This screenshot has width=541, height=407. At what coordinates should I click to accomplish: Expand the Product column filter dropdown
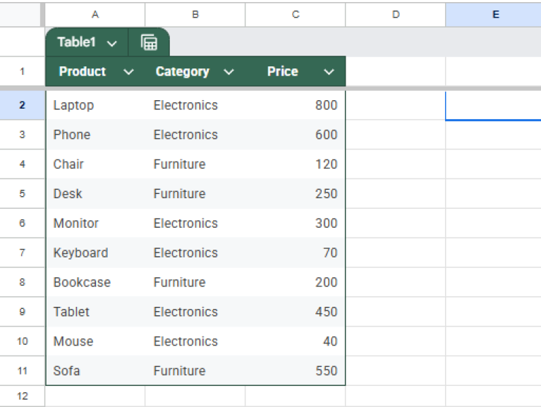[128, 72]
